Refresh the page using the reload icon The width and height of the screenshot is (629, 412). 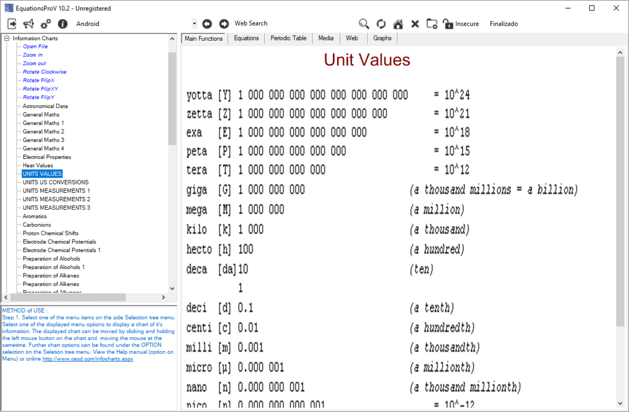tap(381, 24)
